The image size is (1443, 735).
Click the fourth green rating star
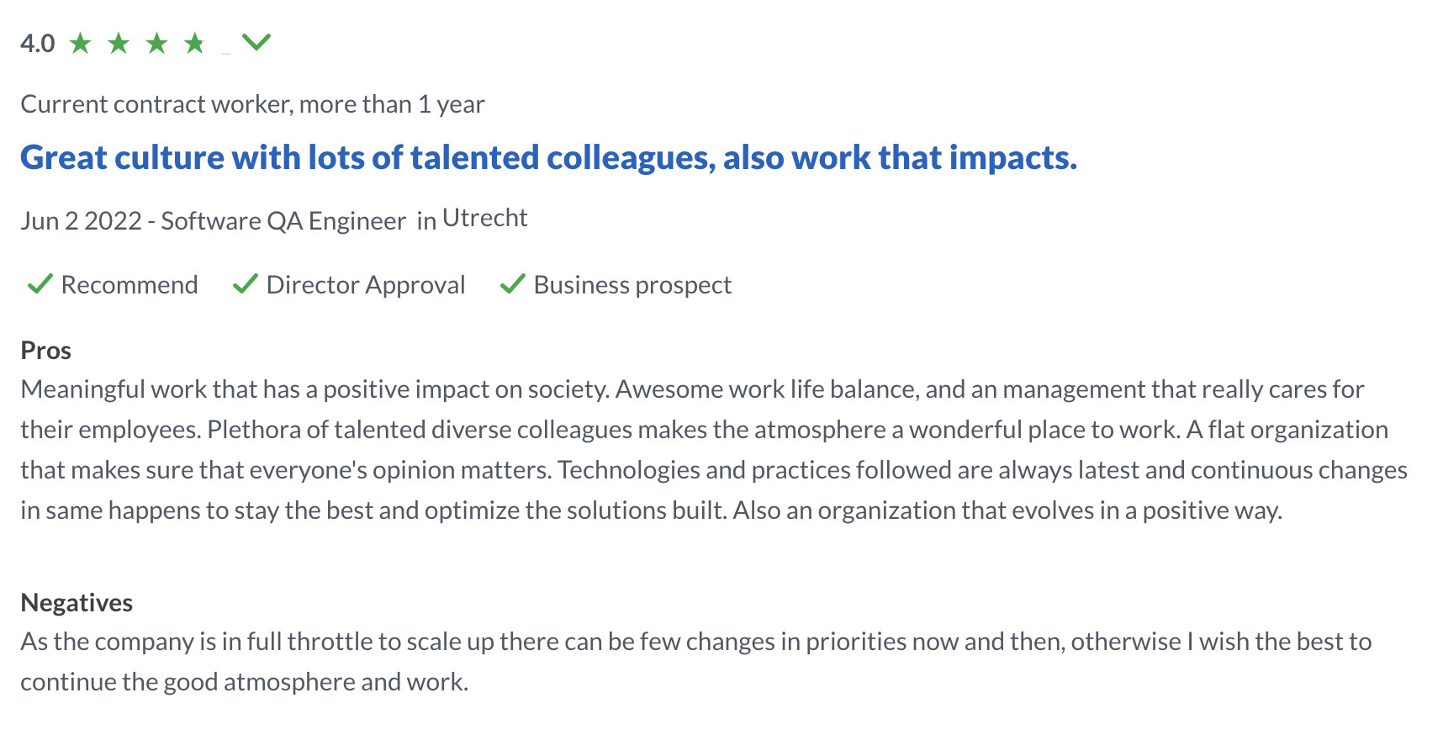[194, 43]
